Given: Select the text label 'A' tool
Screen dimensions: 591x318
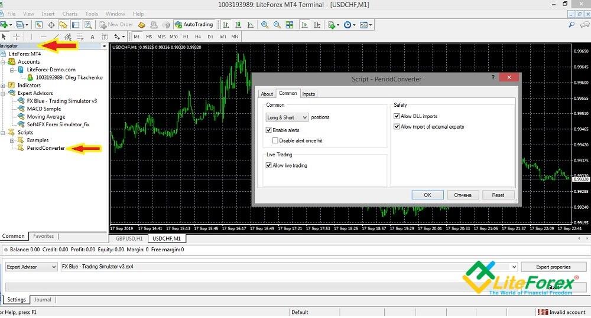Looking at the screenshot, I should coord(92,37).
